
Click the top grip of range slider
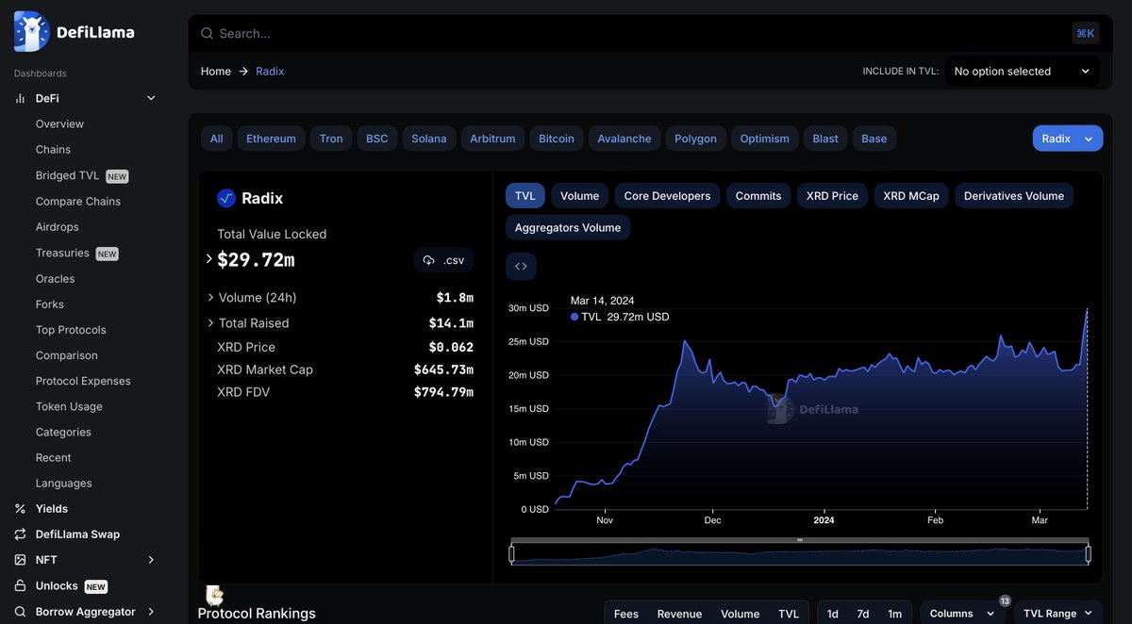[800, 540]
